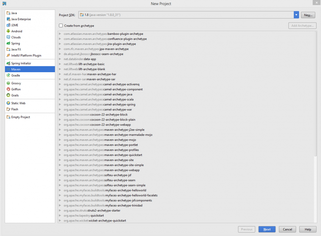The width and height of the screenshot is (321, 236).
Task: Select camel-archetype-activemq row
Action: 186,84
